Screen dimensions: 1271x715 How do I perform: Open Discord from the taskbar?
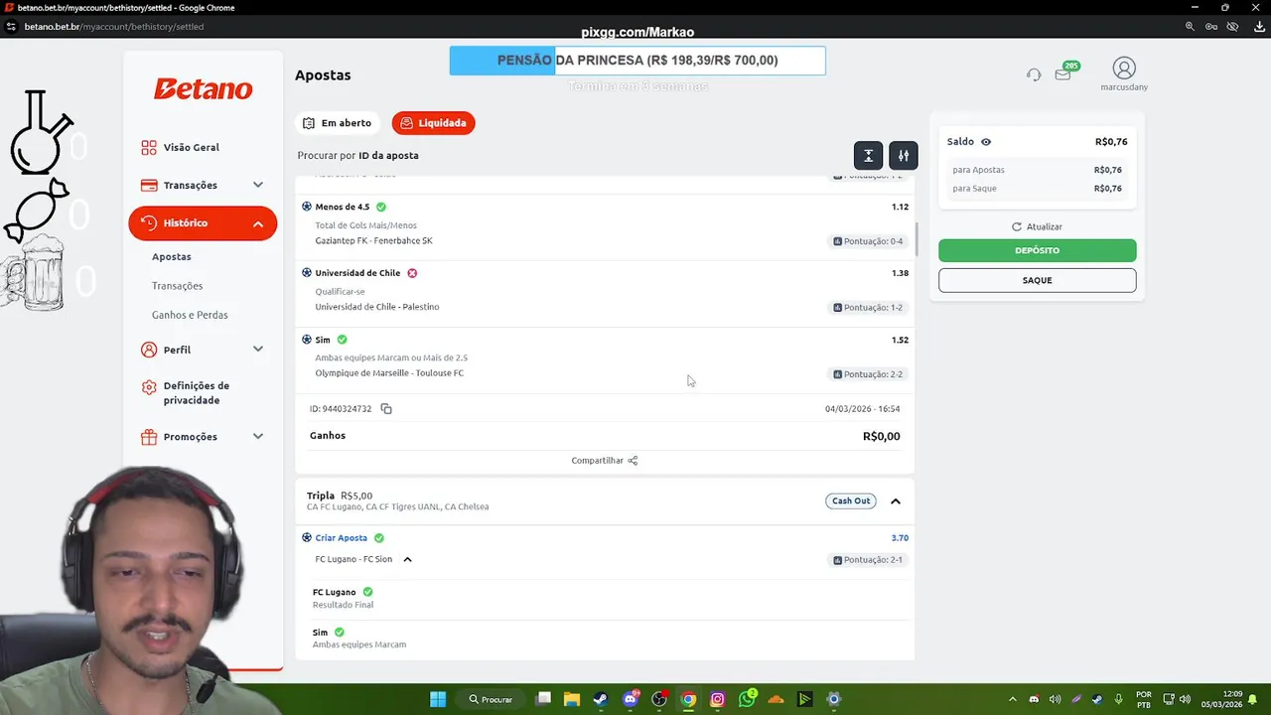(631, 699)
